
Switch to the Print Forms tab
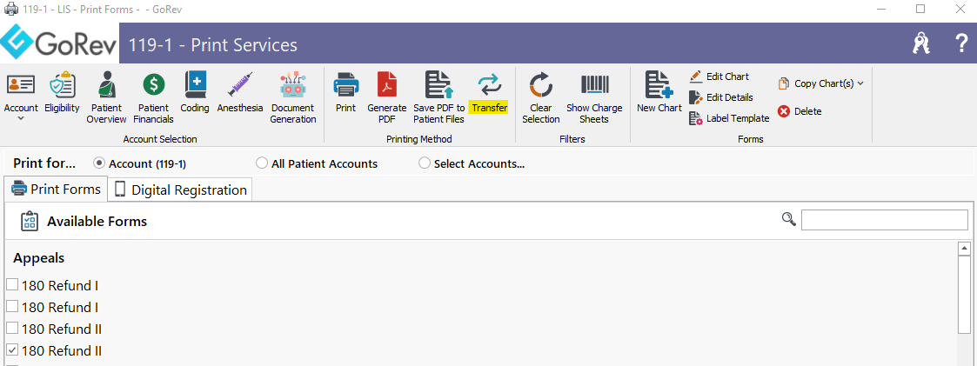pos(56,189)
